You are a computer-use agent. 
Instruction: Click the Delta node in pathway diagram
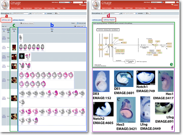[101, 45]
